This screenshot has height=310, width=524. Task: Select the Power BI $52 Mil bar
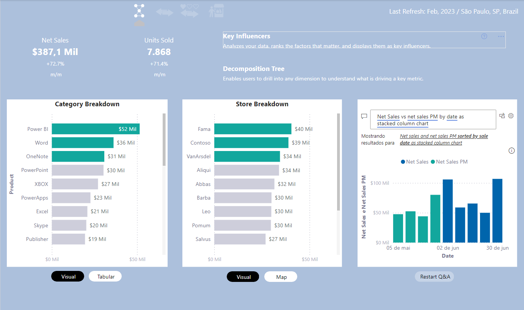click(96, 129)
